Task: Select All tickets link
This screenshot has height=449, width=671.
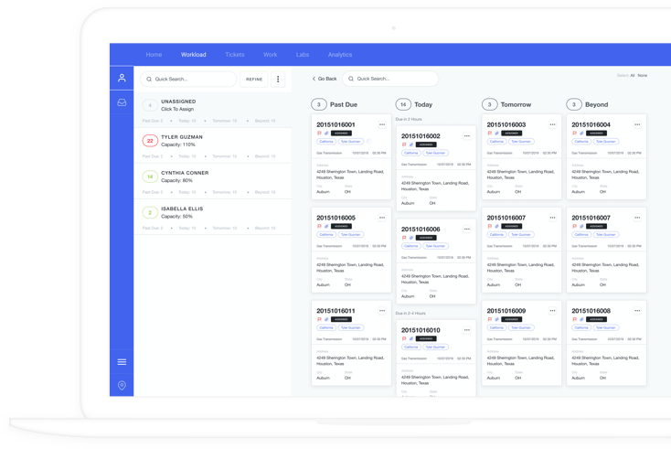Action: pyautogui.click(x=632, y=75)
